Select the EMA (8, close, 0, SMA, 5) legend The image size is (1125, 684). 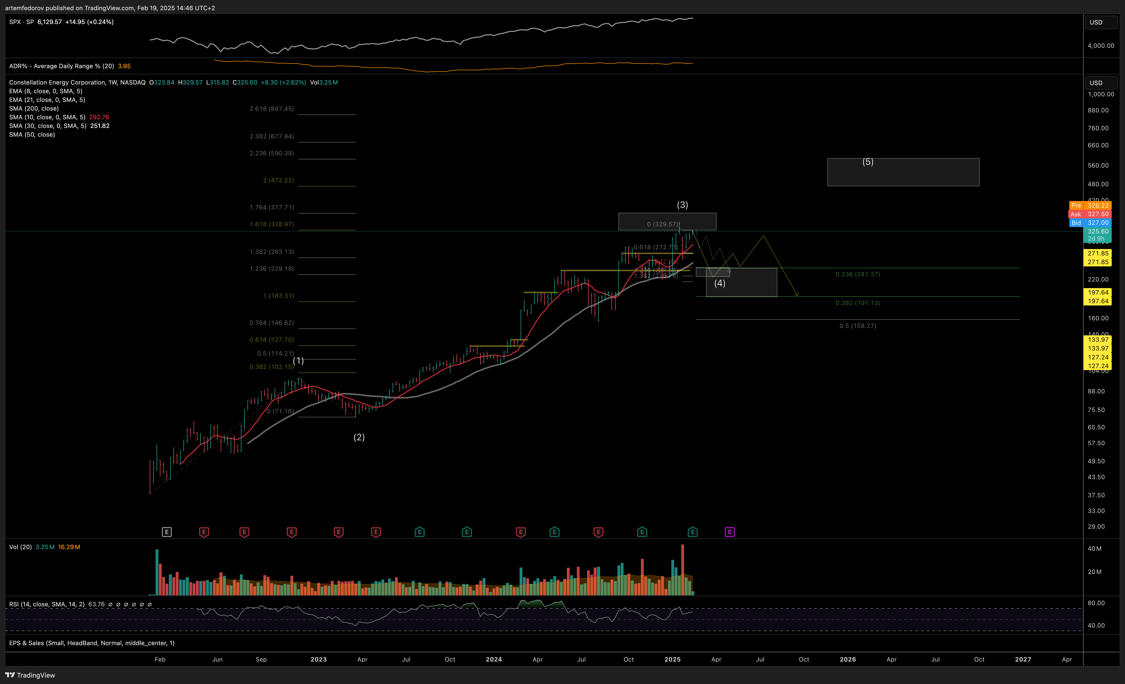pos(46,91)
